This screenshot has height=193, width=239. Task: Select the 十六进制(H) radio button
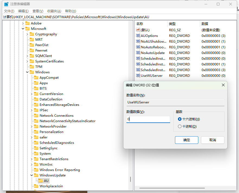180,119
